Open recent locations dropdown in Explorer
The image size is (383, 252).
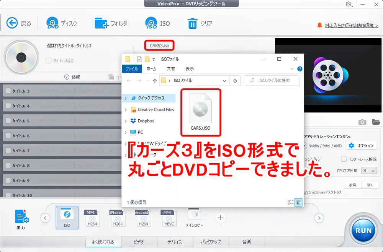point(147,81)
